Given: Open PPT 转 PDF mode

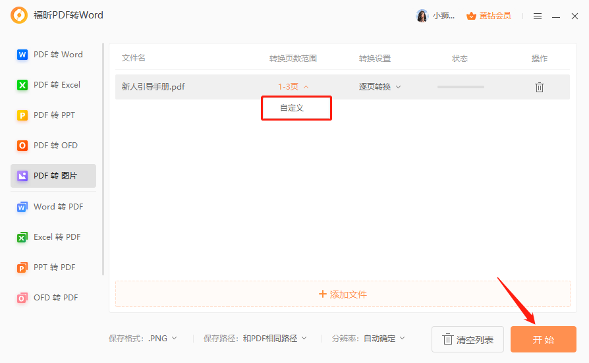Looking at the screenshot, I should pyautogui.click(x=53, y=267).
